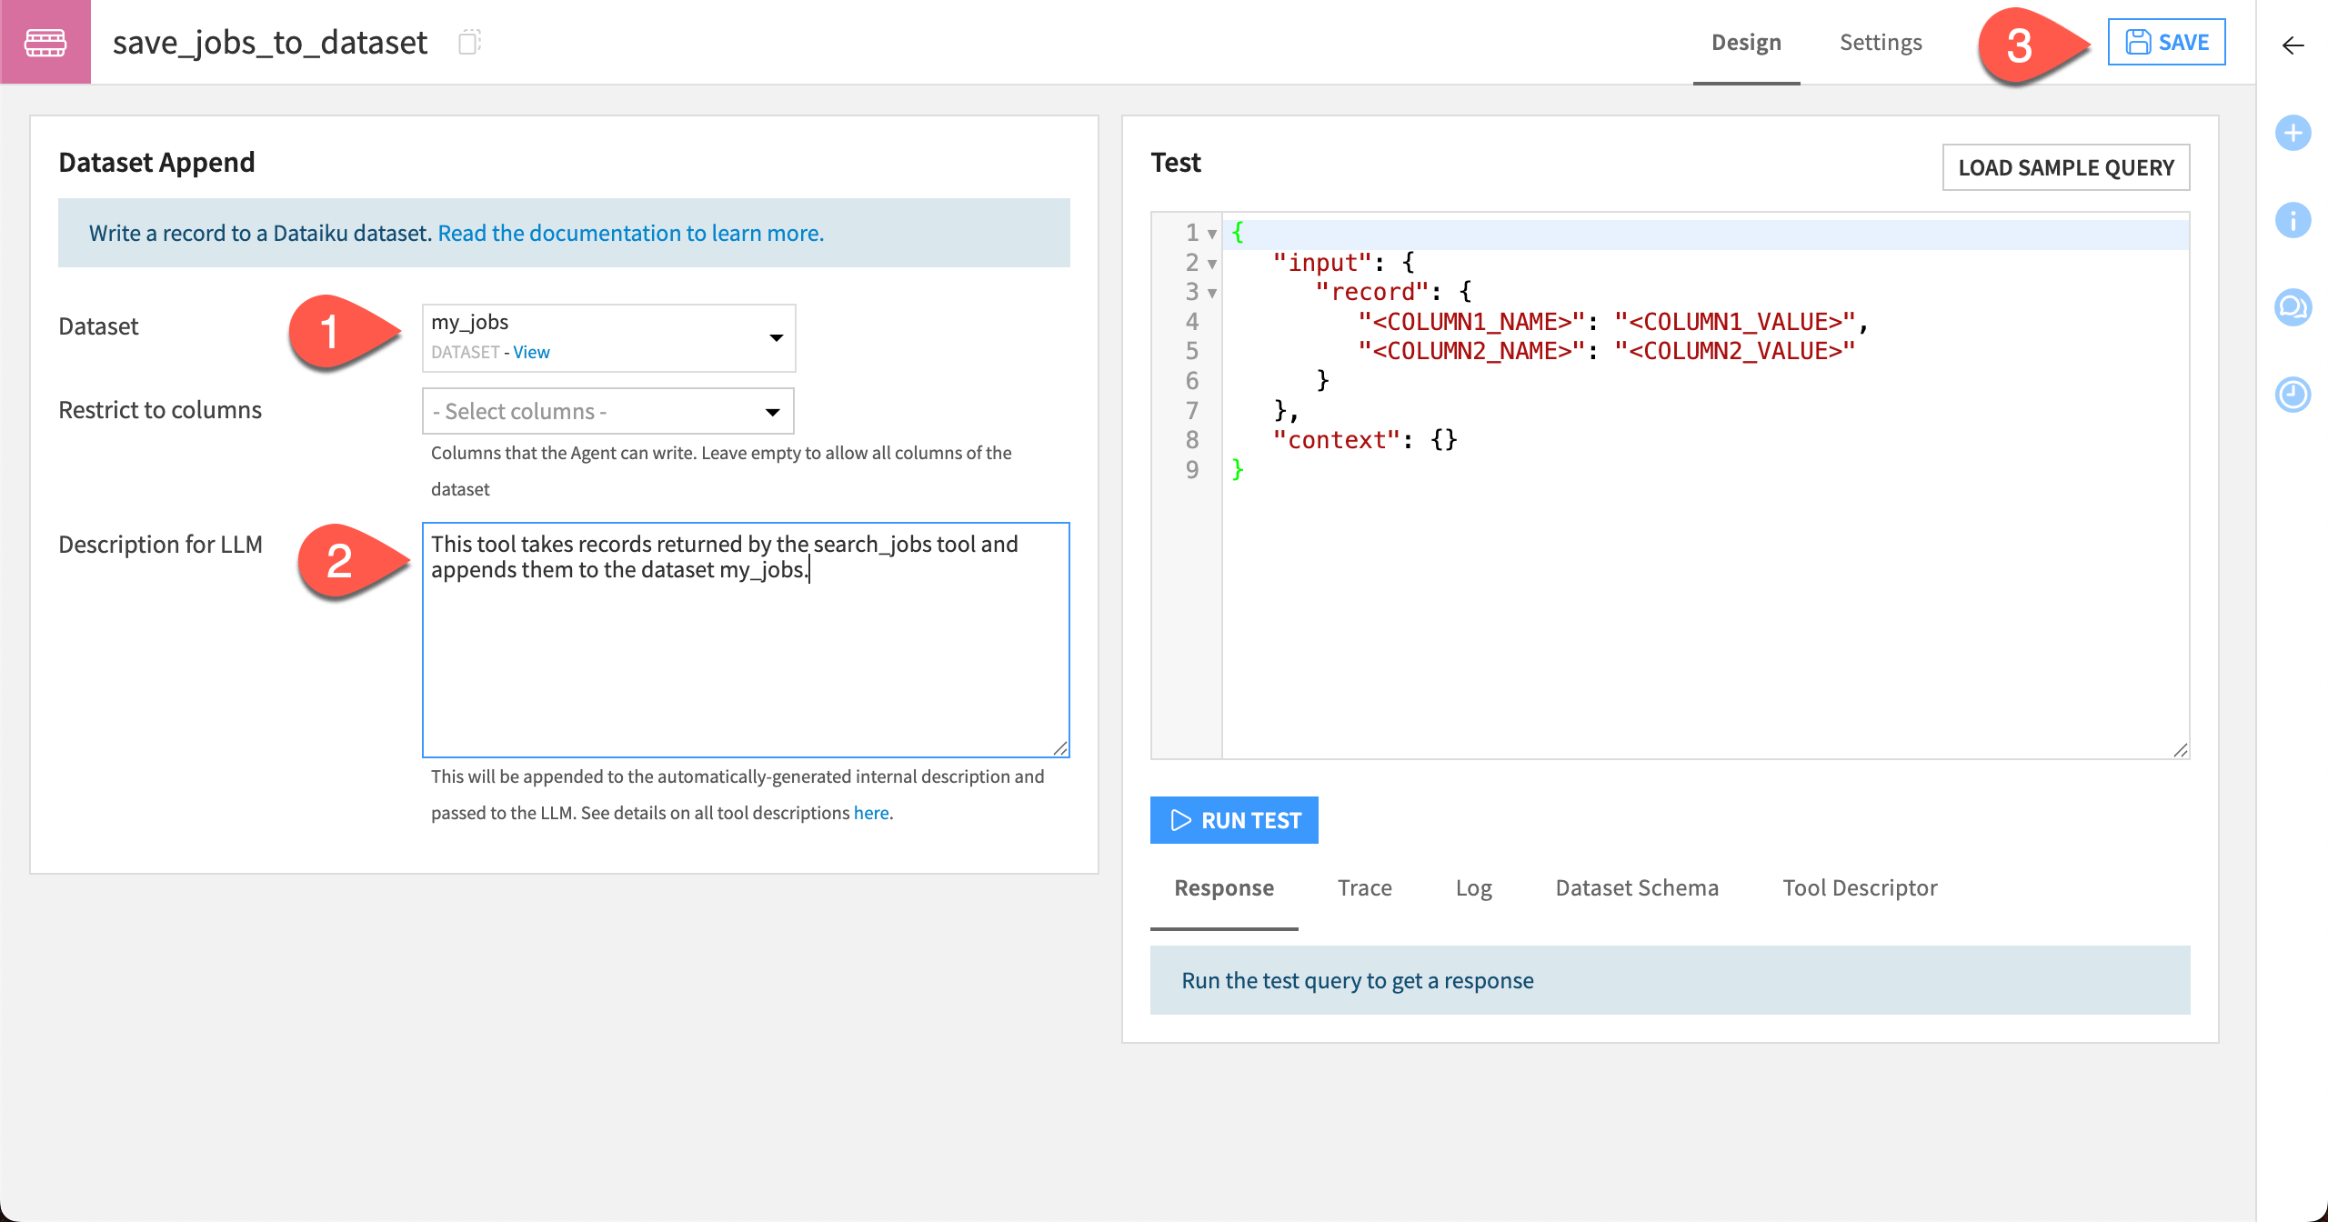The image size is (2328, 1222).
Task: Collapse the input block fold arrow on line 2
Action: click(x=1211, y=263)
